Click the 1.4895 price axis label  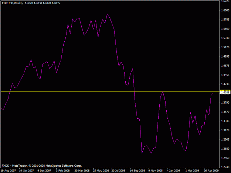coord(225,56)
